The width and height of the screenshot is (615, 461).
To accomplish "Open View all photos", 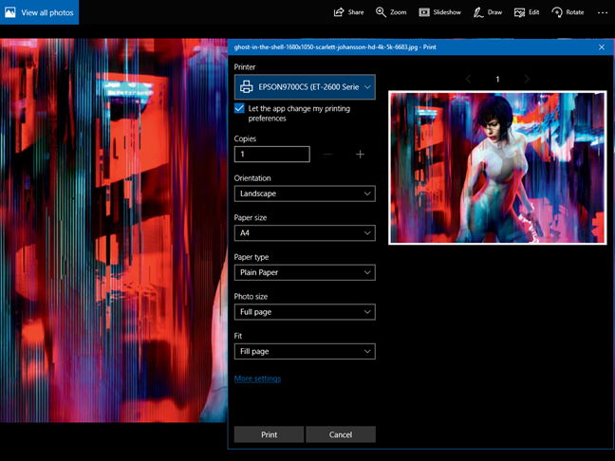I will pyautogui.click(x=39, y=12).
